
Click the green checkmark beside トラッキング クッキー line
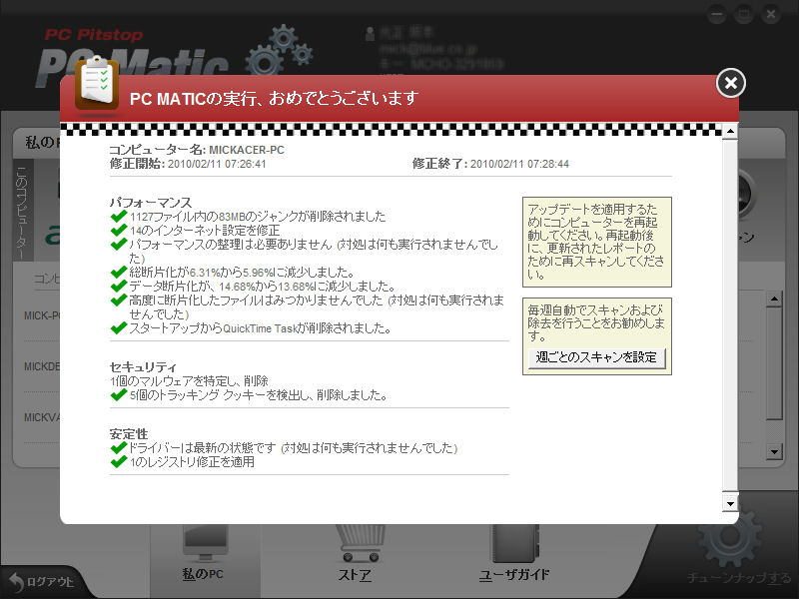[119, 394]
